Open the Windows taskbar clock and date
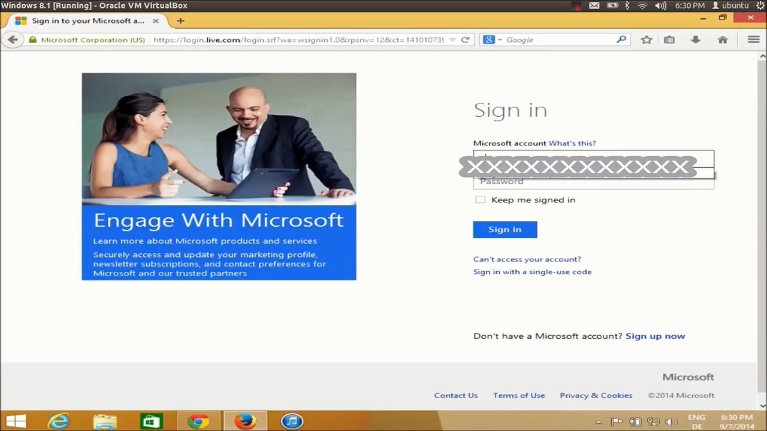The width and height of the screenshot is (767, 431). (737, 421)
